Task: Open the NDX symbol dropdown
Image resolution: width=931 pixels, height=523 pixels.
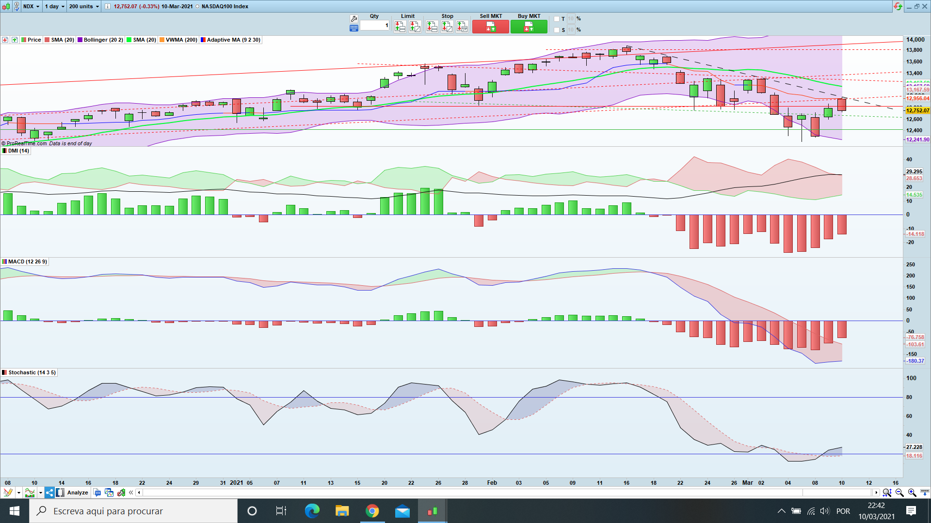Action: [x=32, y=6]
